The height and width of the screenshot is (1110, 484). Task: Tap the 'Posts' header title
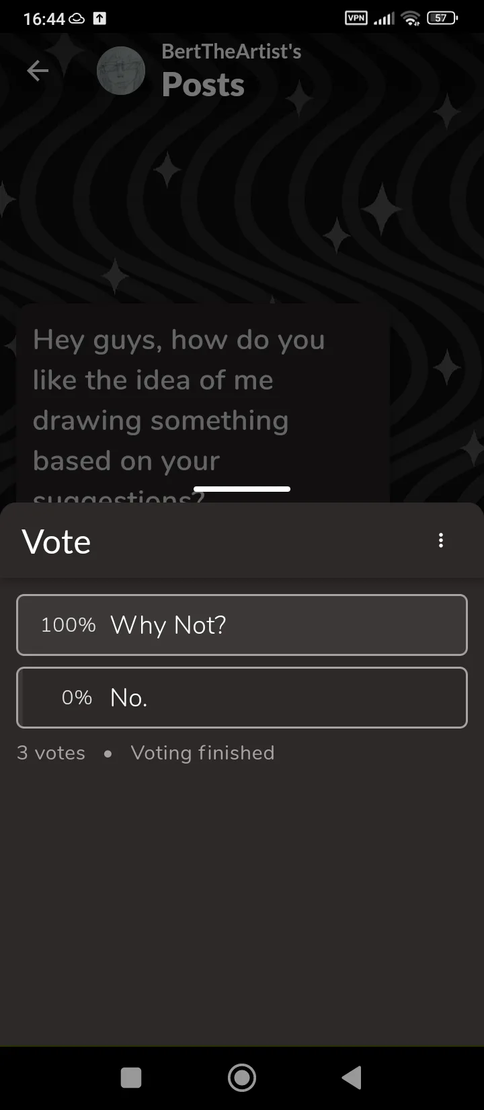click(x=203, y=85)
